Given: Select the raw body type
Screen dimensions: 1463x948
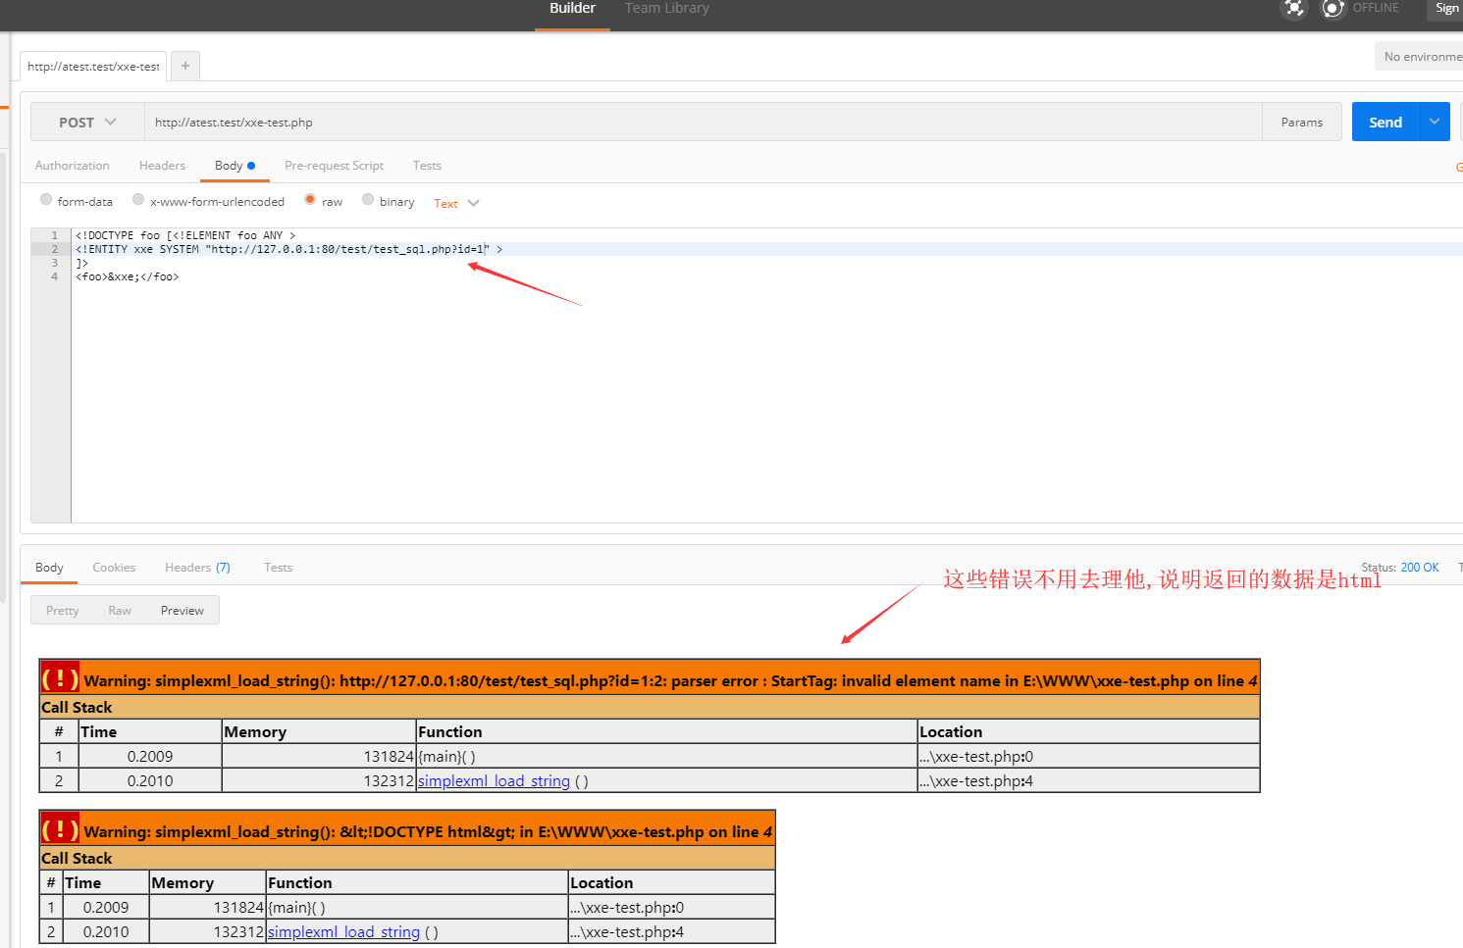Looking at the screenshot, I should (x=310, y=200).
